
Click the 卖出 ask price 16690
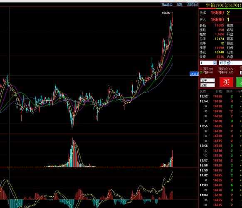pos(217,12)
